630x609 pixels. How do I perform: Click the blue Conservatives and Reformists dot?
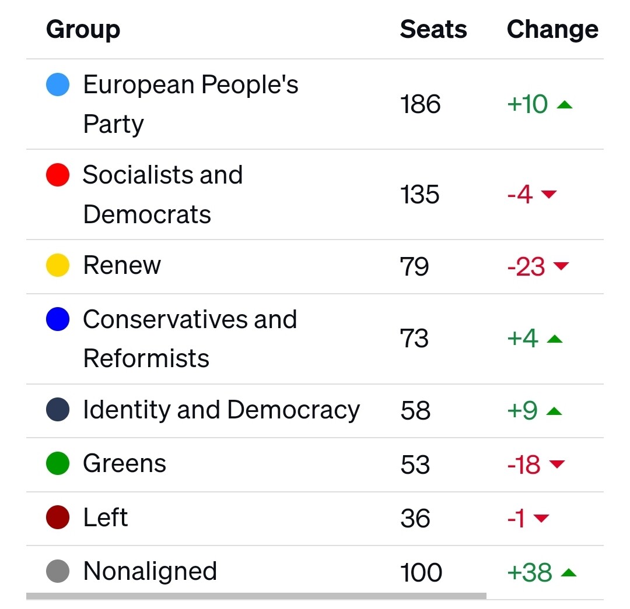pos(58,319)
